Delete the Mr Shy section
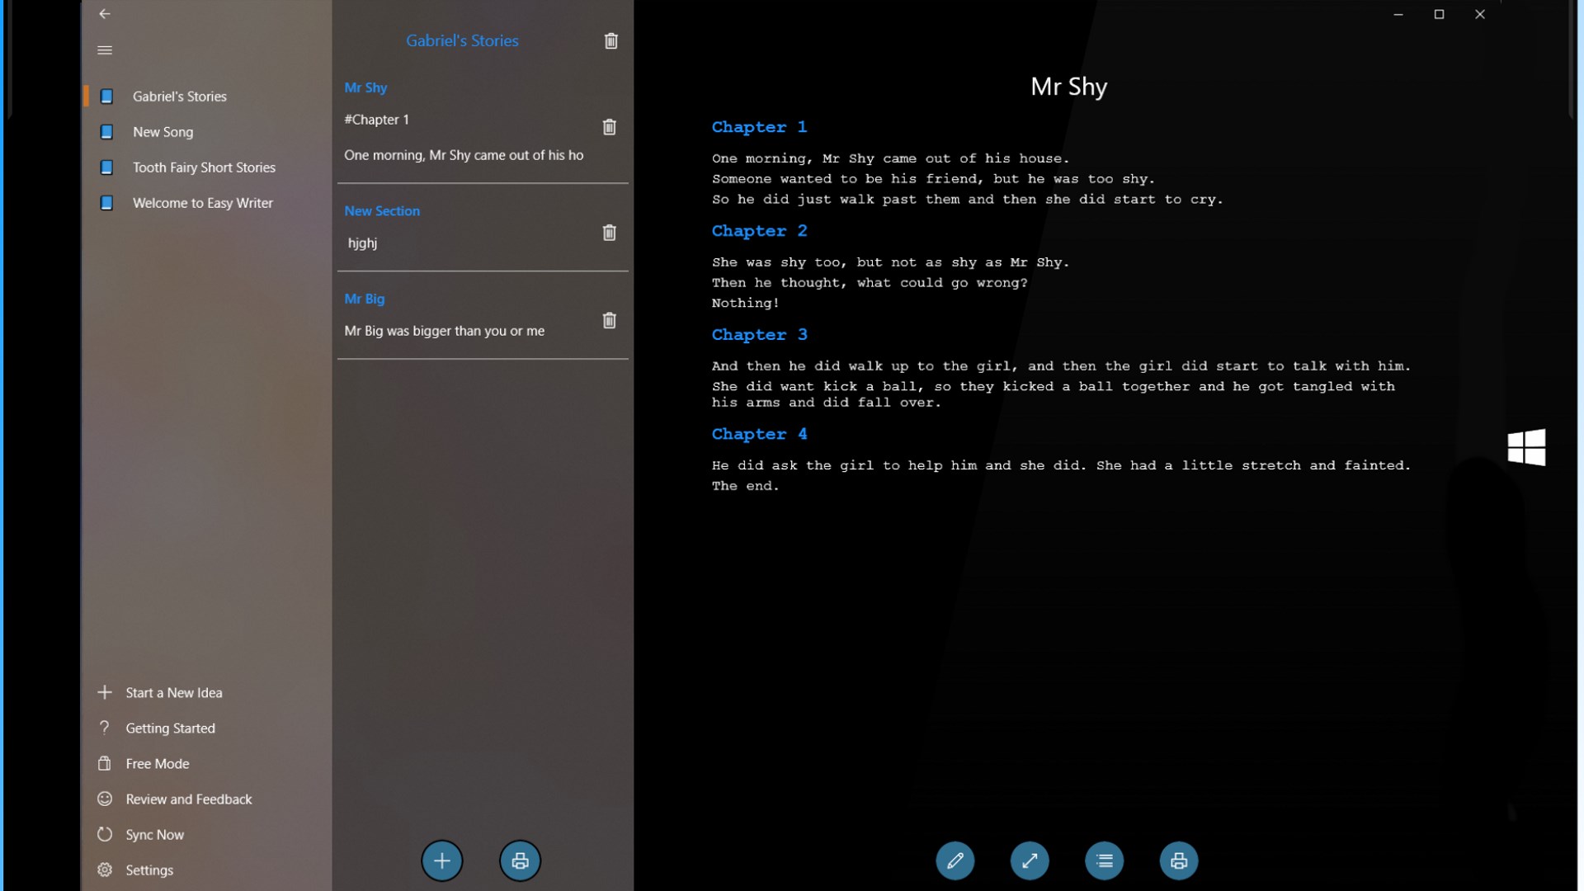 click(609, 127)
